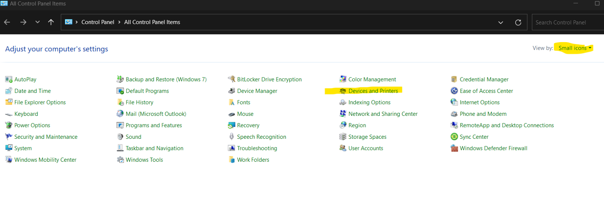Click the Internet Options globe icon
This screenshot has width=604, height=208.
point(454,102)
